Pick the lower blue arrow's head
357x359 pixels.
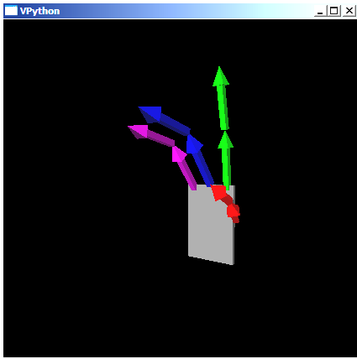point(194,144)
